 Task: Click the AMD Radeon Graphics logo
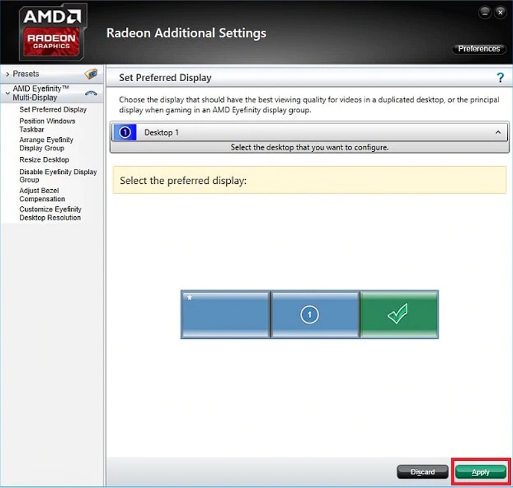tap(52, 32)
